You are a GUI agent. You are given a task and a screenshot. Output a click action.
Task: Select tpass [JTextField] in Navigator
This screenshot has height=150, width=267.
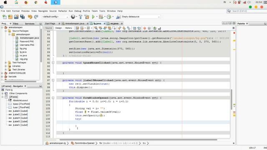click(21, 104)
